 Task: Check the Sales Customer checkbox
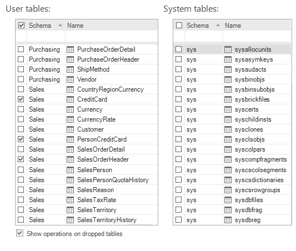[21, 129]
